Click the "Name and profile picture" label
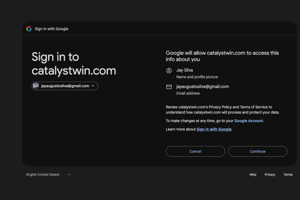Image resolution: width=300 pixels, height=200 pixels. coord(197,77)
